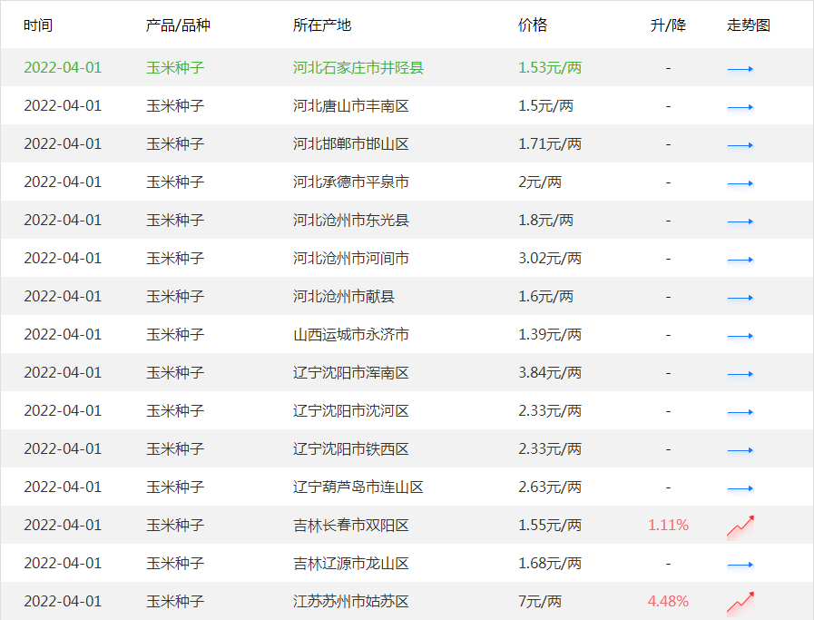
Task: Click trend arrow icon for 河北沧州市献县
Action: pyautogui.click(x=741, y=296)
